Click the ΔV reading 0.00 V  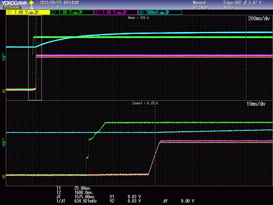click(187, 201)
